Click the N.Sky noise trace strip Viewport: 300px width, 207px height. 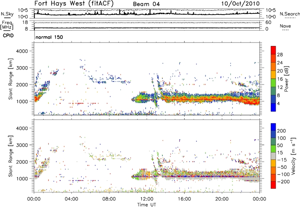[x=147, y=13]
